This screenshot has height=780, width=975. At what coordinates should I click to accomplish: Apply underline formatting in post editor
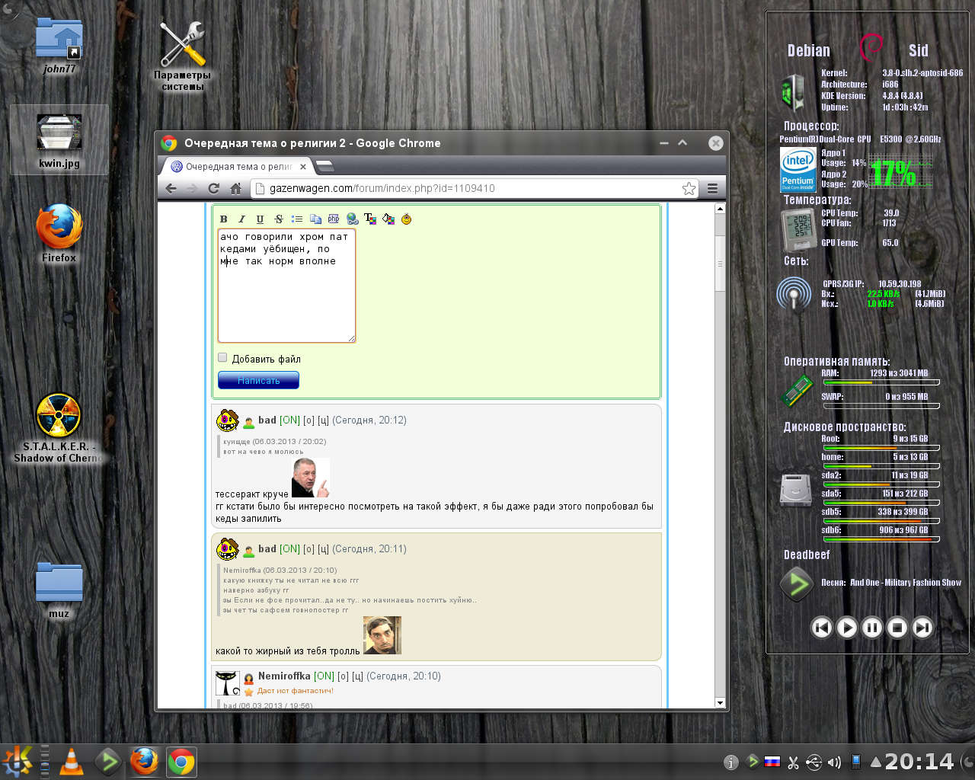pyautogui.click(x=261, y=219)
